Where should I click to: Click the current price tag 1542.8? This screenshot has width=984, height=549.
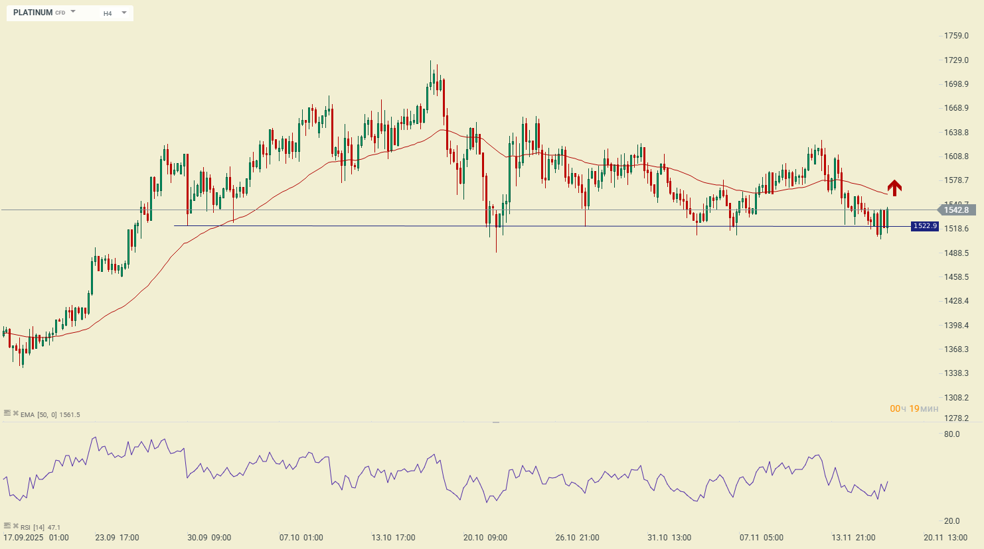click(956, 210)
